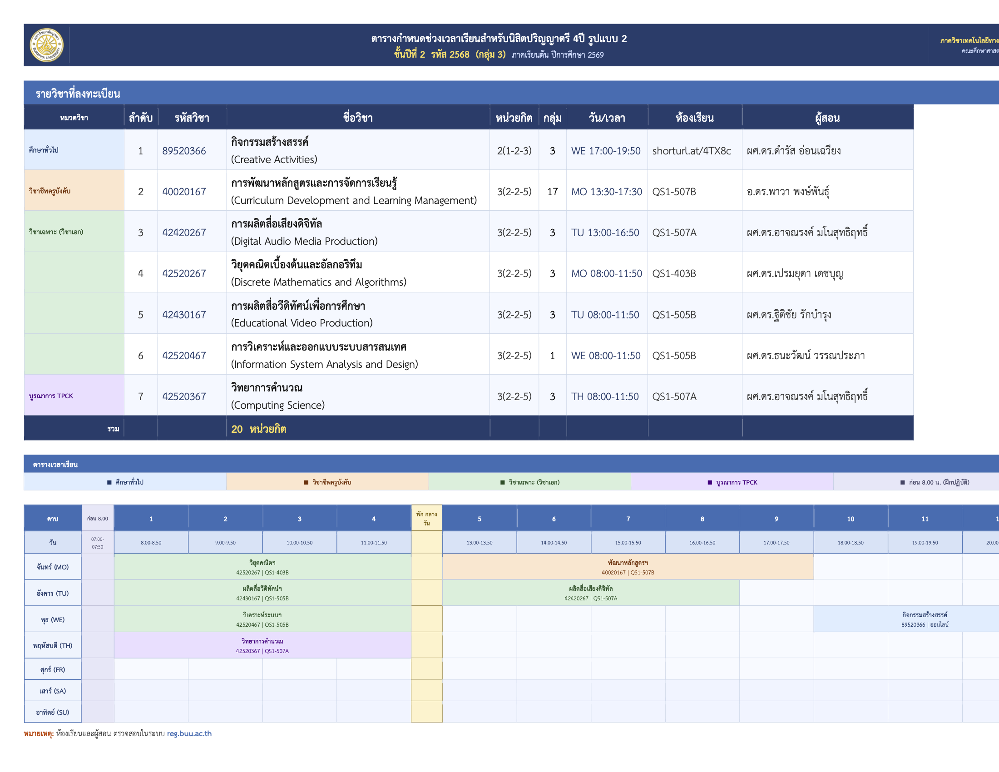This screenshot has height=772, width=999.
Task: Click the บูรณาการ TPCK legend swatch
Action: point(709,482)
